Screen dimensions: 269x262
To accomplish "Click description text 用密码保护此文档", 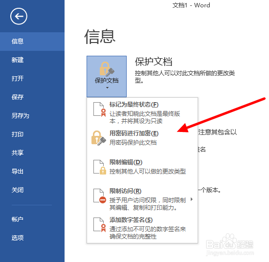I will click(x=133, y=143).
